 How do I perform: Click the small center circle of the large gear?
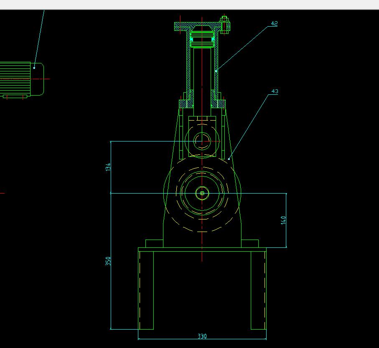pyautogui.click(x=202, y=193)
